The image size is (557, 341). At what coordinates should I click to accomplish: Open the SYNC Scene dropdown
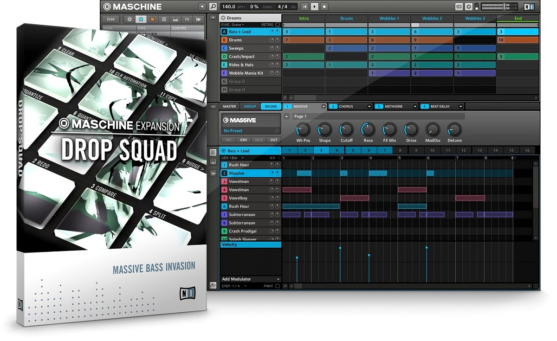[233, 25]
